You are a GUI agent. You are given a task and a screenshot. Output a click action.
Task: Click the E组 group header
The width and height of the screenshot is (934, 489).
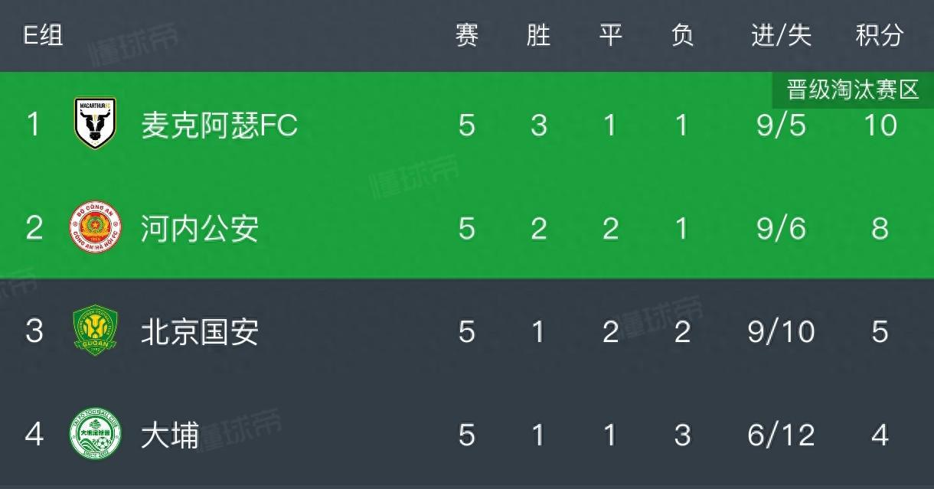[43, 35]
